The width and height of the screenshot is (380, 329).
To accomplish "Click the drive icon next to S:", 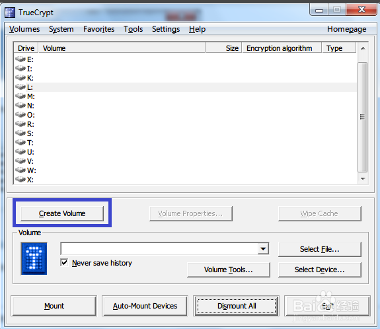I will click(20, 133).
